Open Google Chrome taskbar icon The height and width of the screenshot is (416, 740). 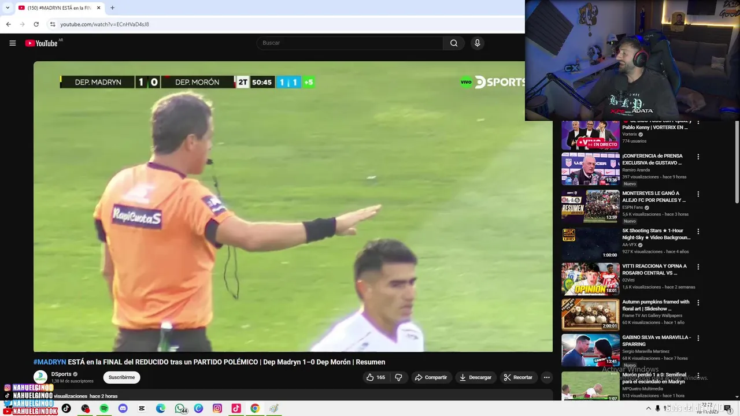point(255,408)
